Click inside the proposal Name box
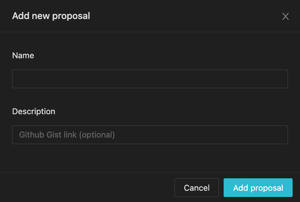Image resolution: width=300 pixels, height=202 pixels. [150, 79]
